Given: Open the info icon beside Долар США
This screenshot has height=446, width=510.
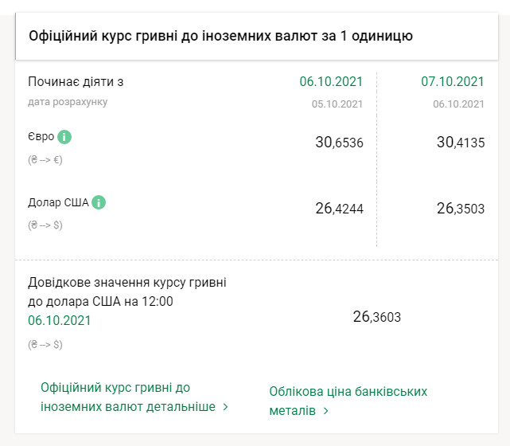Looking at the screenshot, I should [x=98, y=202].
